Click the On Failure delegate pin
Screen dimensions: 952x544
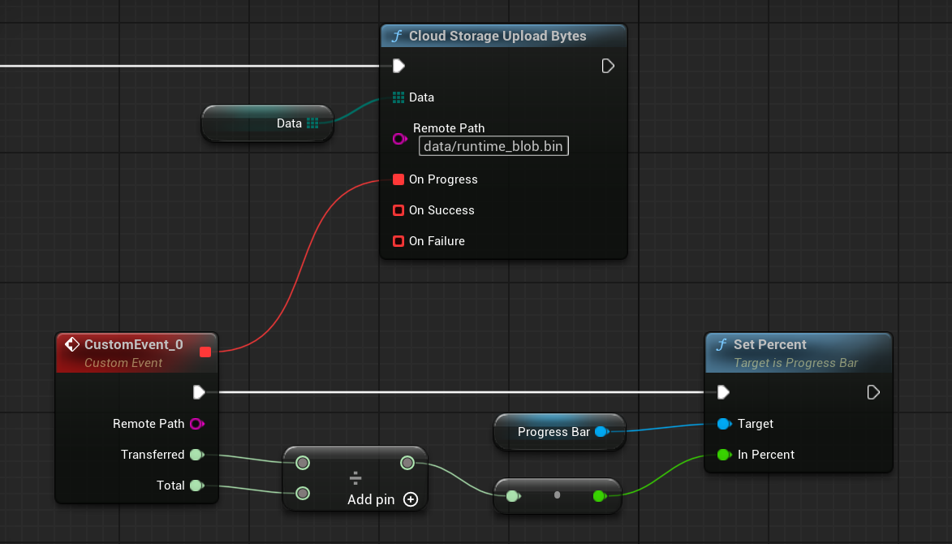(x=398, y=241)
